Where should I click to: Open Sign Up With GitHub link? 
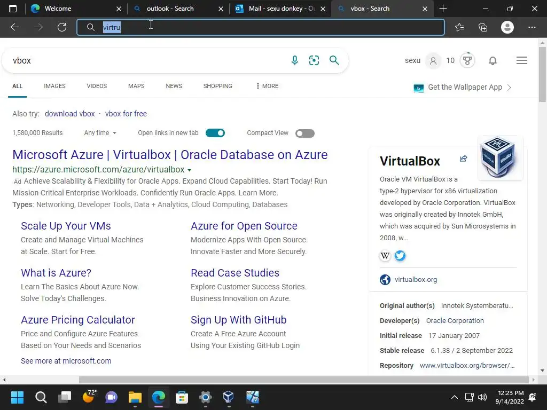[239, 320]
